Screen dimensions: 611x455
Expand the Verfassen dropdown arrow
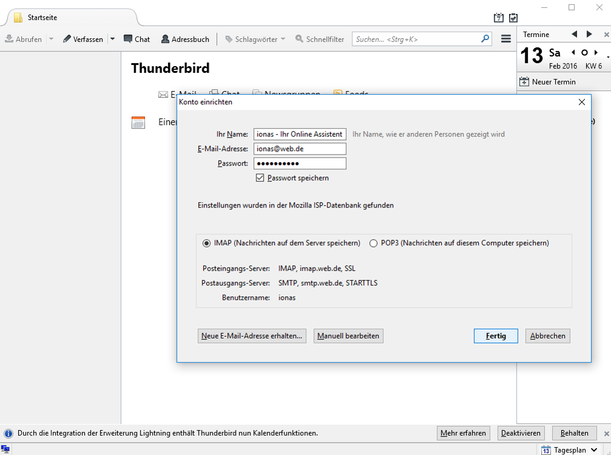[113, 39]
